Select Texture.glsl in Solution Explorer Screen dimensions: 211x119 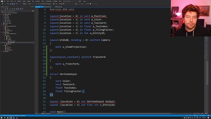pyautogui.click(x=12, y=43)
